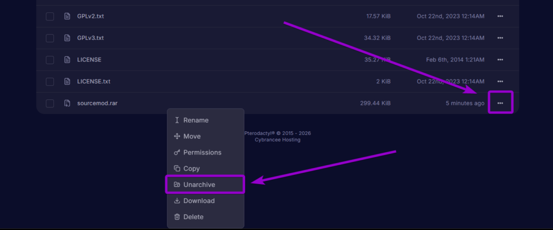This screenshot has width=553, height=230.
Task: Select the sourcemod.rar checkbox
Action: tap(50, 103)
